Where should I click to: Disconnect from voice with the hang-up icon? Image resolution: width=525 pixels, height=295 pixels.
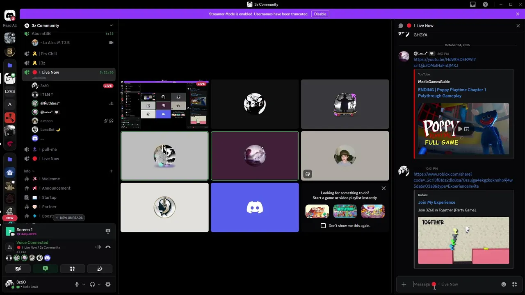coord(108,247)
